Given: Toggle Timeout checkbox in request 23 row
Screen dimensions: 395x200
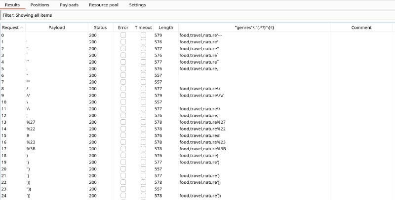Looking at the screenshot, I should point(143,189).
